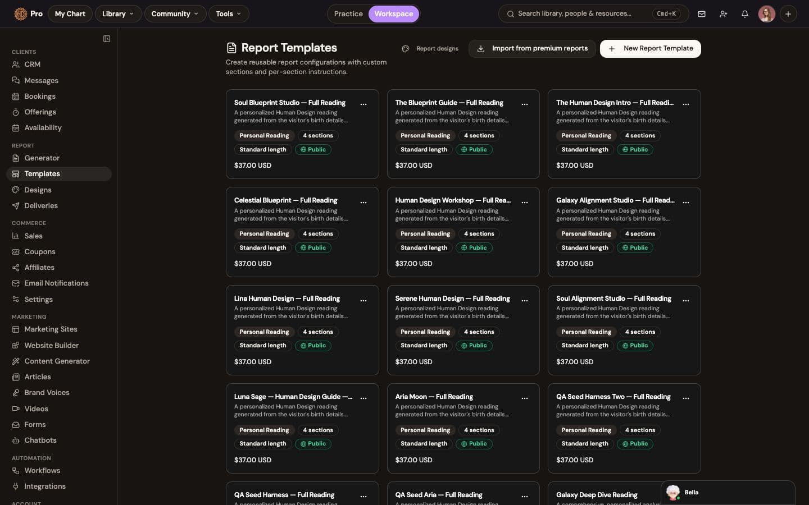Screen dimensions: 809x505
Task: Expand the Community dropdown
Action: 175,14
